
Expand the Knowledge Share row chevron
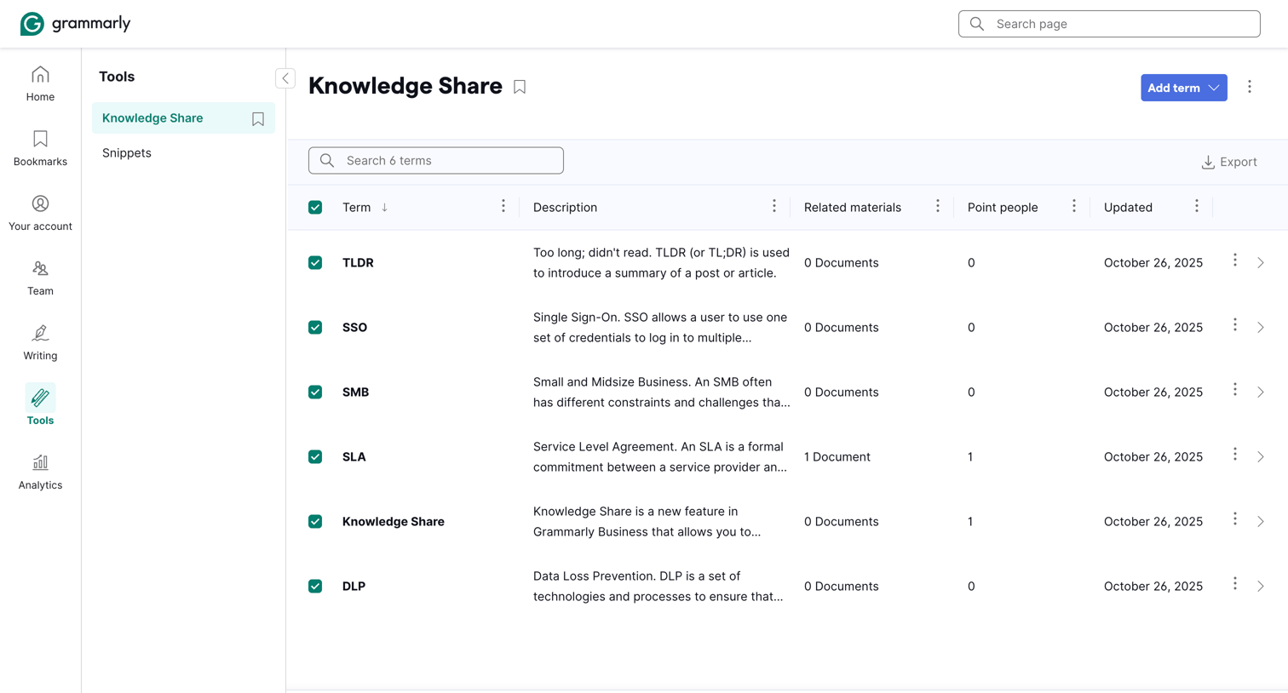coord(1261,522)
